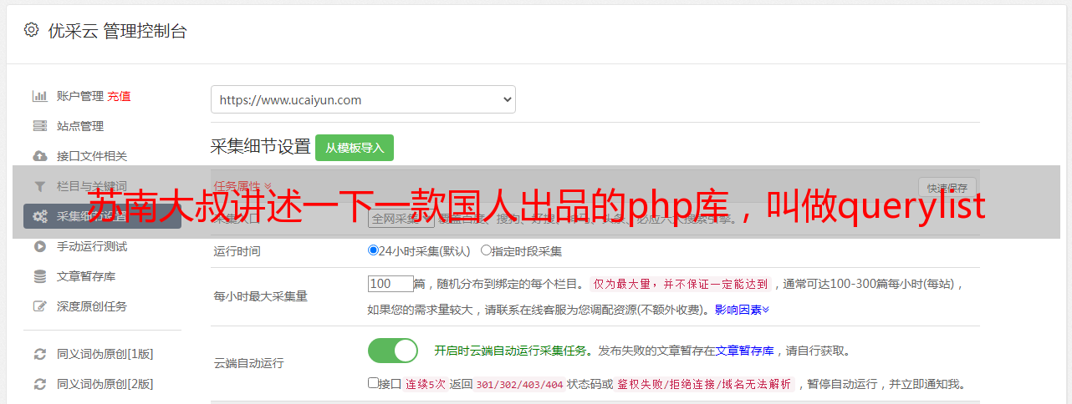Expand the 影响因素 details link
Image resolution: width=1072 pixels, height=404 pixels.
[x=742, y=310]
